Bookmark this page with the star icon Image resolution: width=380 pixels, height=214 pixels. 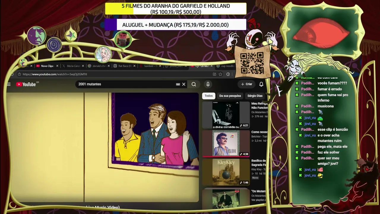click(220, 74)
